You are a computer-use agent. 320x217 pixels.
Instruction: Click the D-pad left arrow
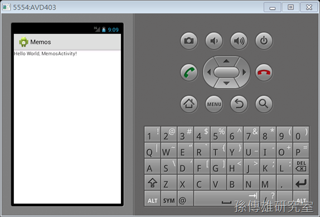point(209,72)
